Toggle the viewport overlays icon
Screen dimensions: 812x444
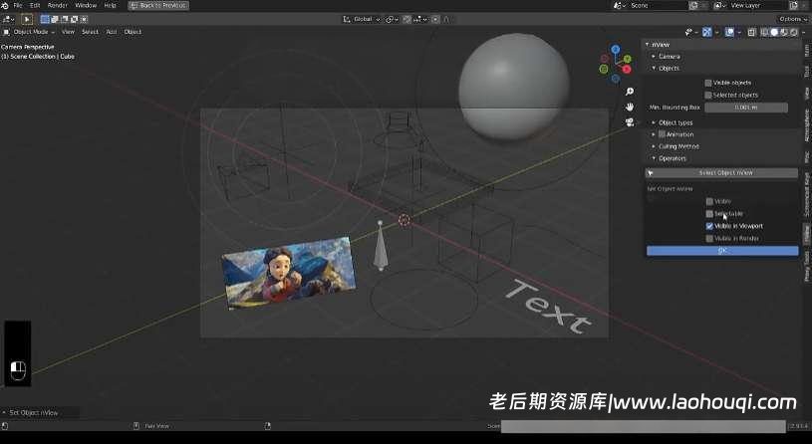click(731, 32)
